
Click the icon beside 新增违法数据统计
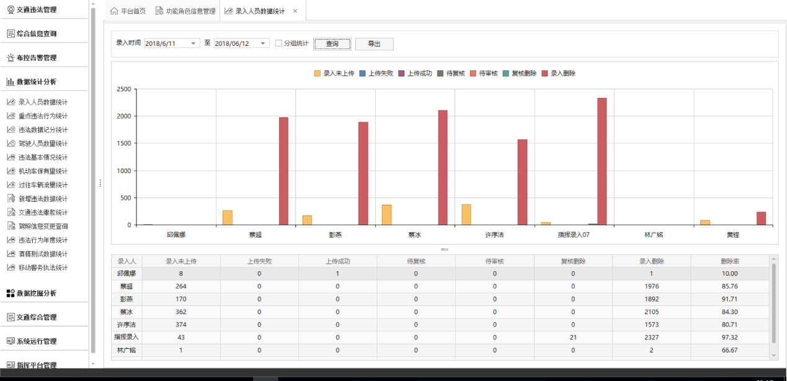[11, 199]
